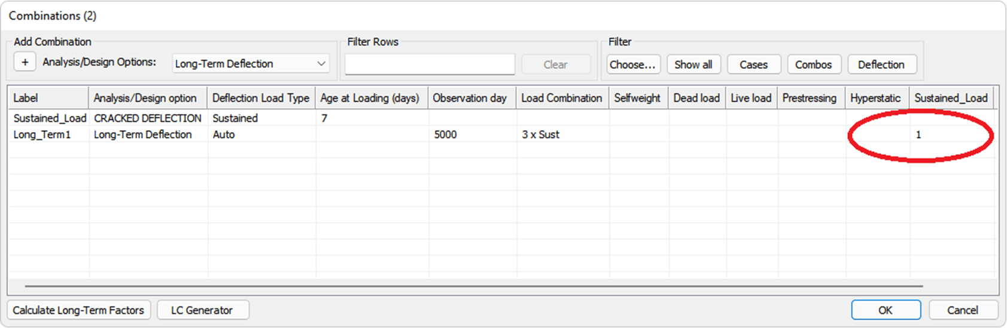Click the Observation day cell showing 5000
Image resolution: width=1007 pixels, height=328 pixels.
point(446,135)
